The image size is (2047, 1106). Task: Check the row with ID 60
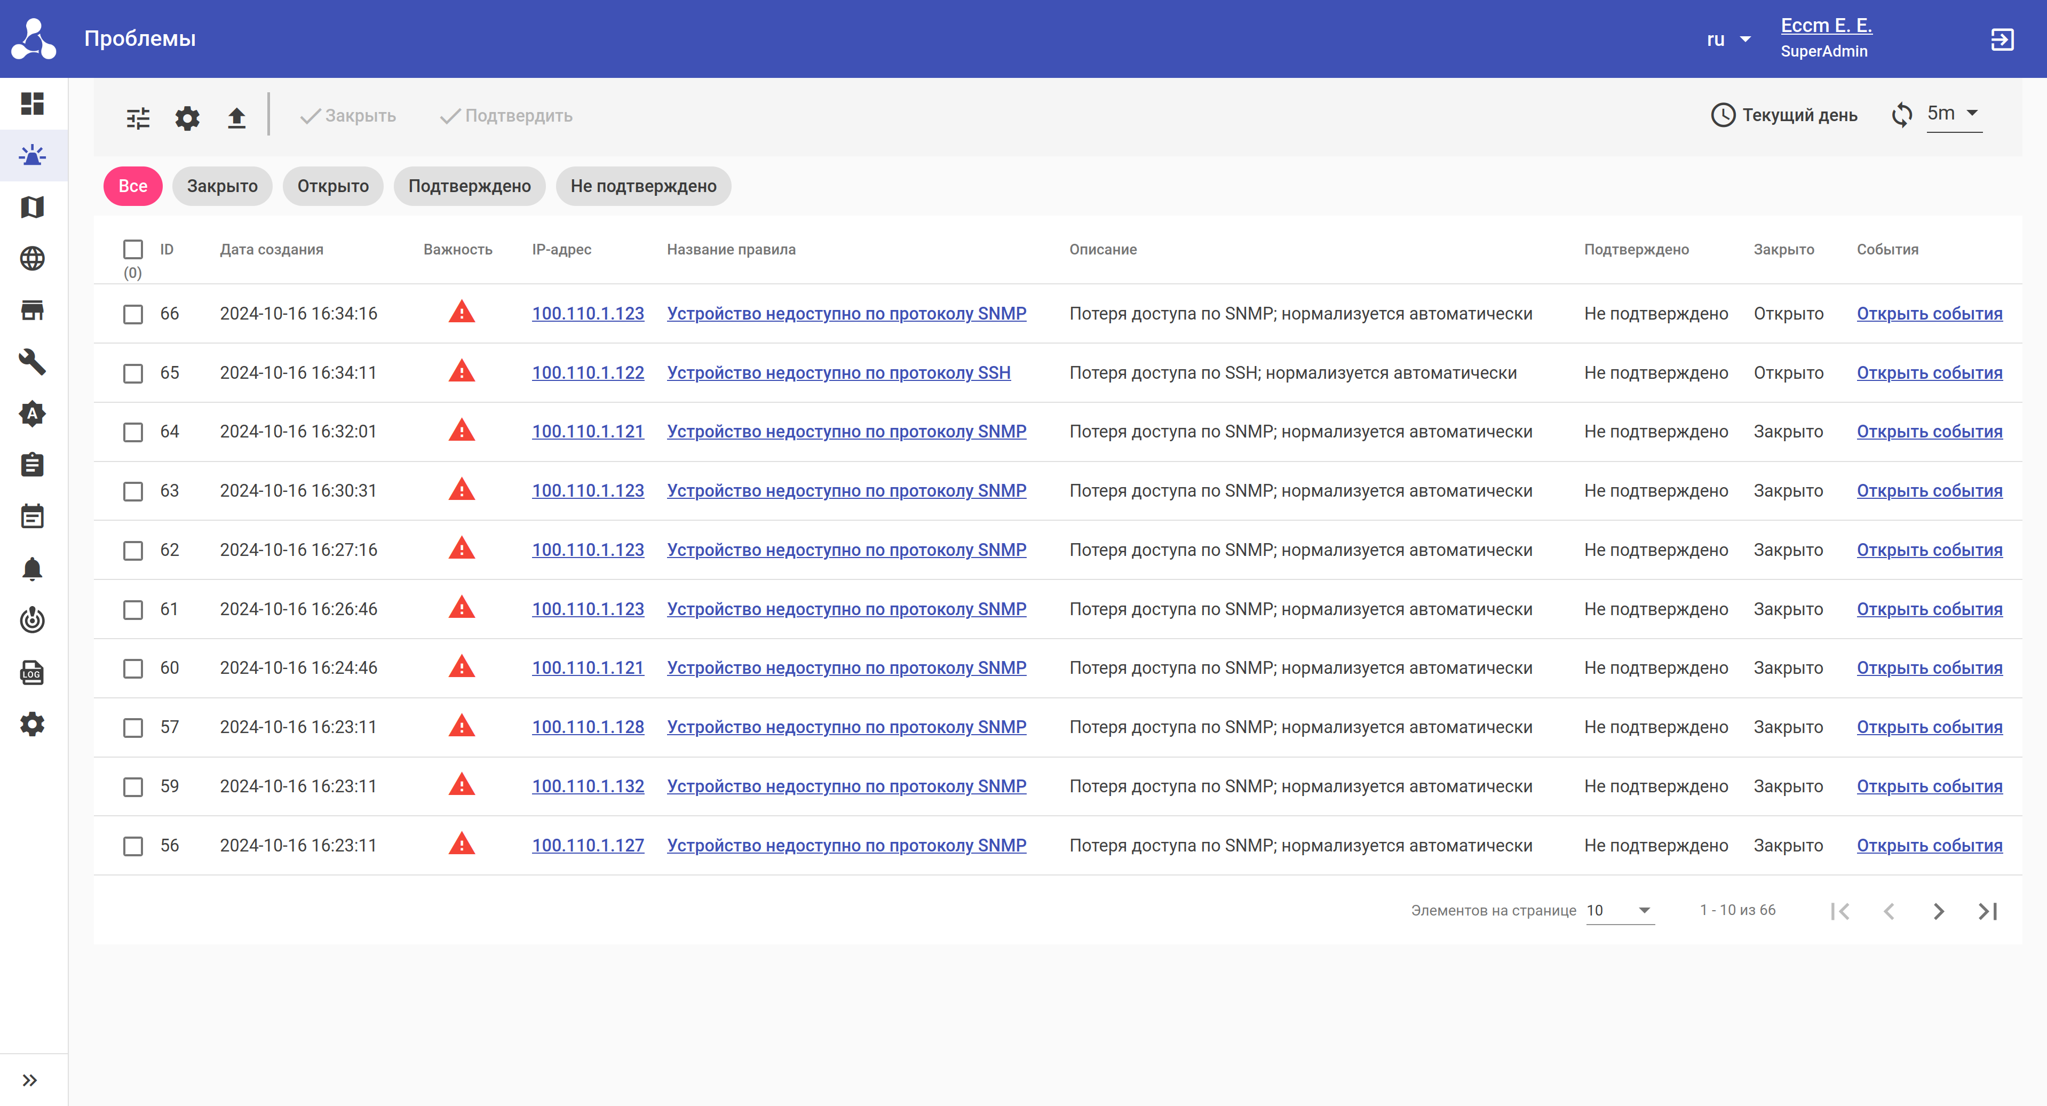pyautogui.click(x=133, y=668)
